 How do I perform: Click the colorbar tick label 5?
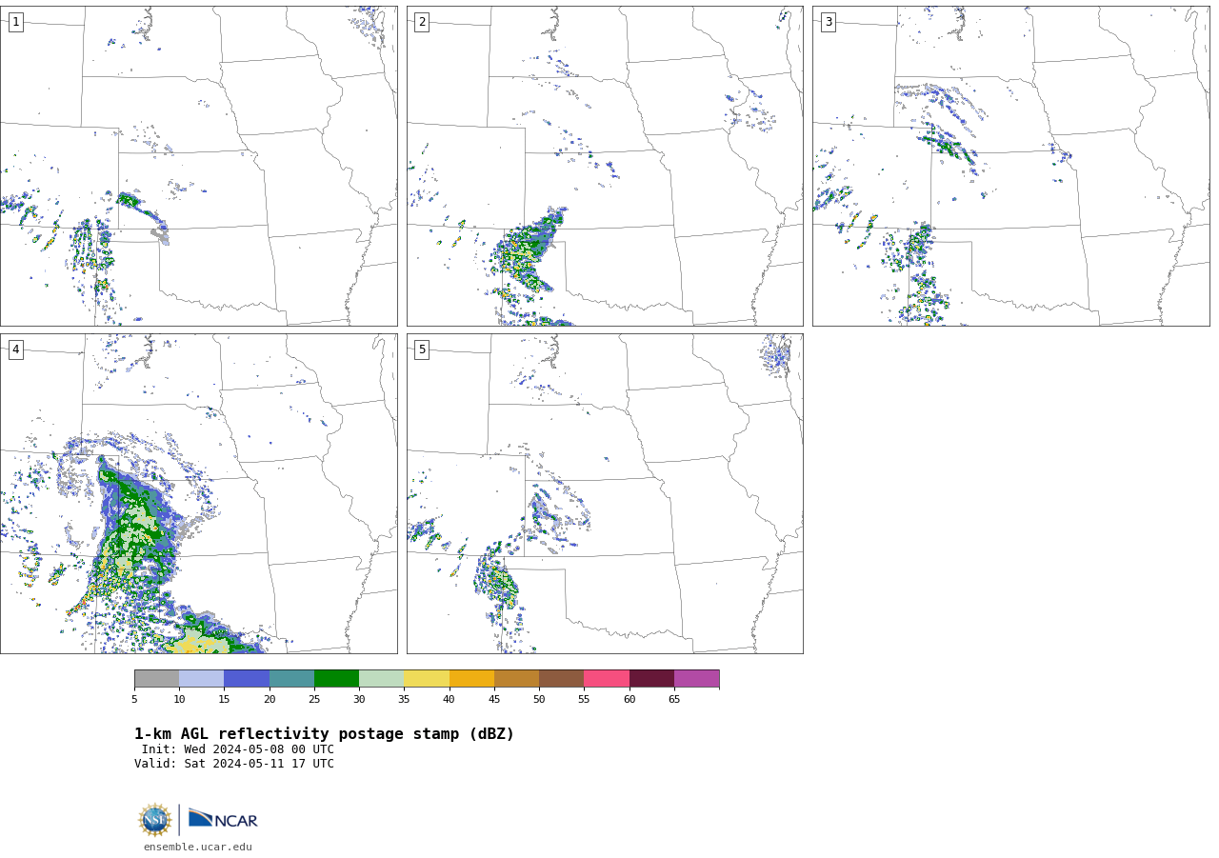coord(134,700)
